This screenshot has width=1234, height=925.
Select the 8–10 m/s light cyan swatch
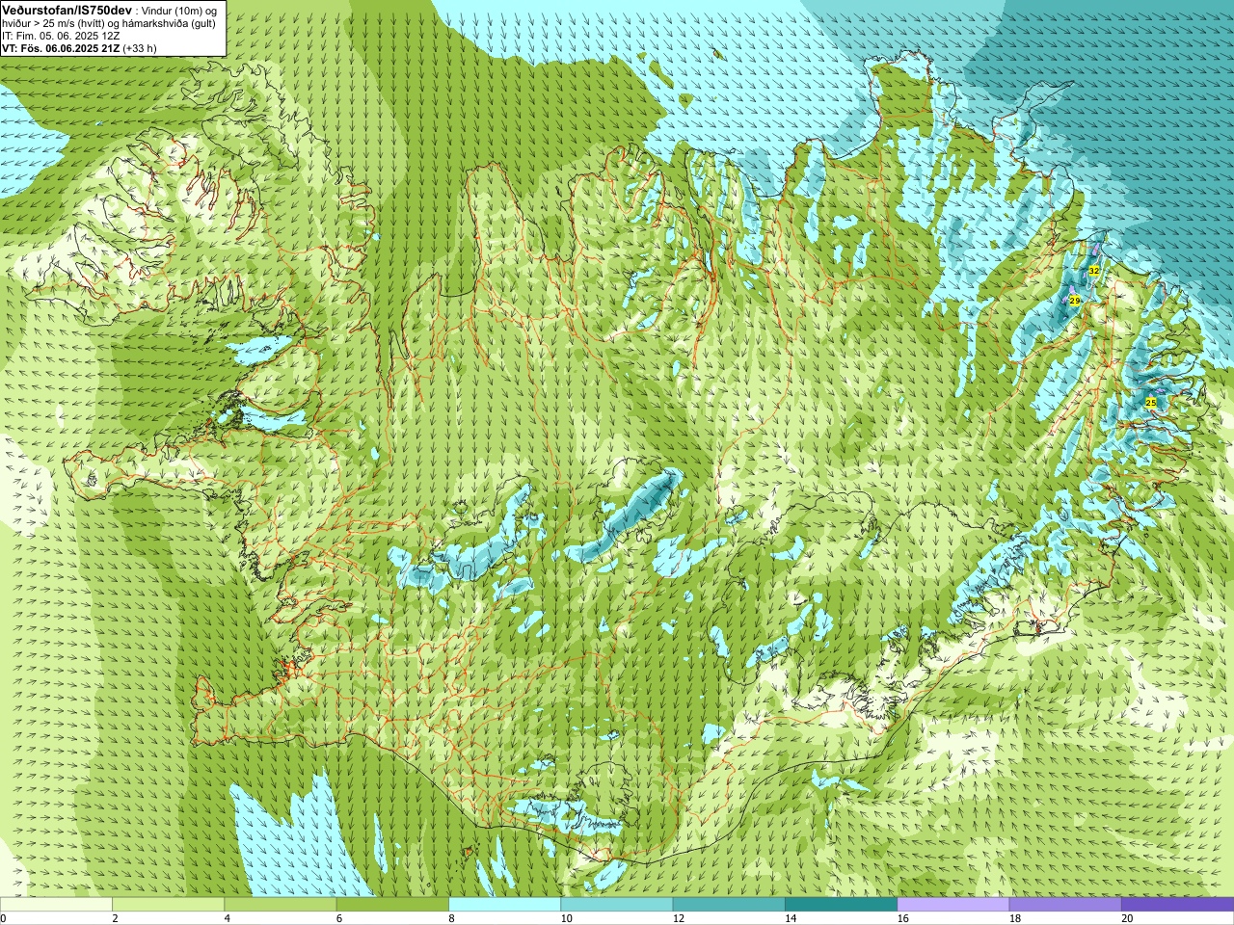pos(504,905)
